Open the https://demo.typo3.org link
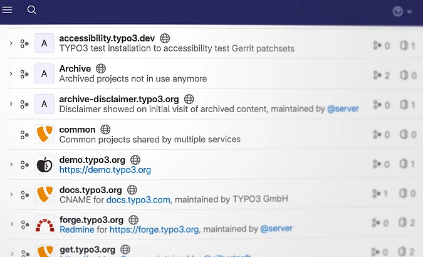Image resolution: width=423 pixels, height=257 pixels. tap(105, 170)
